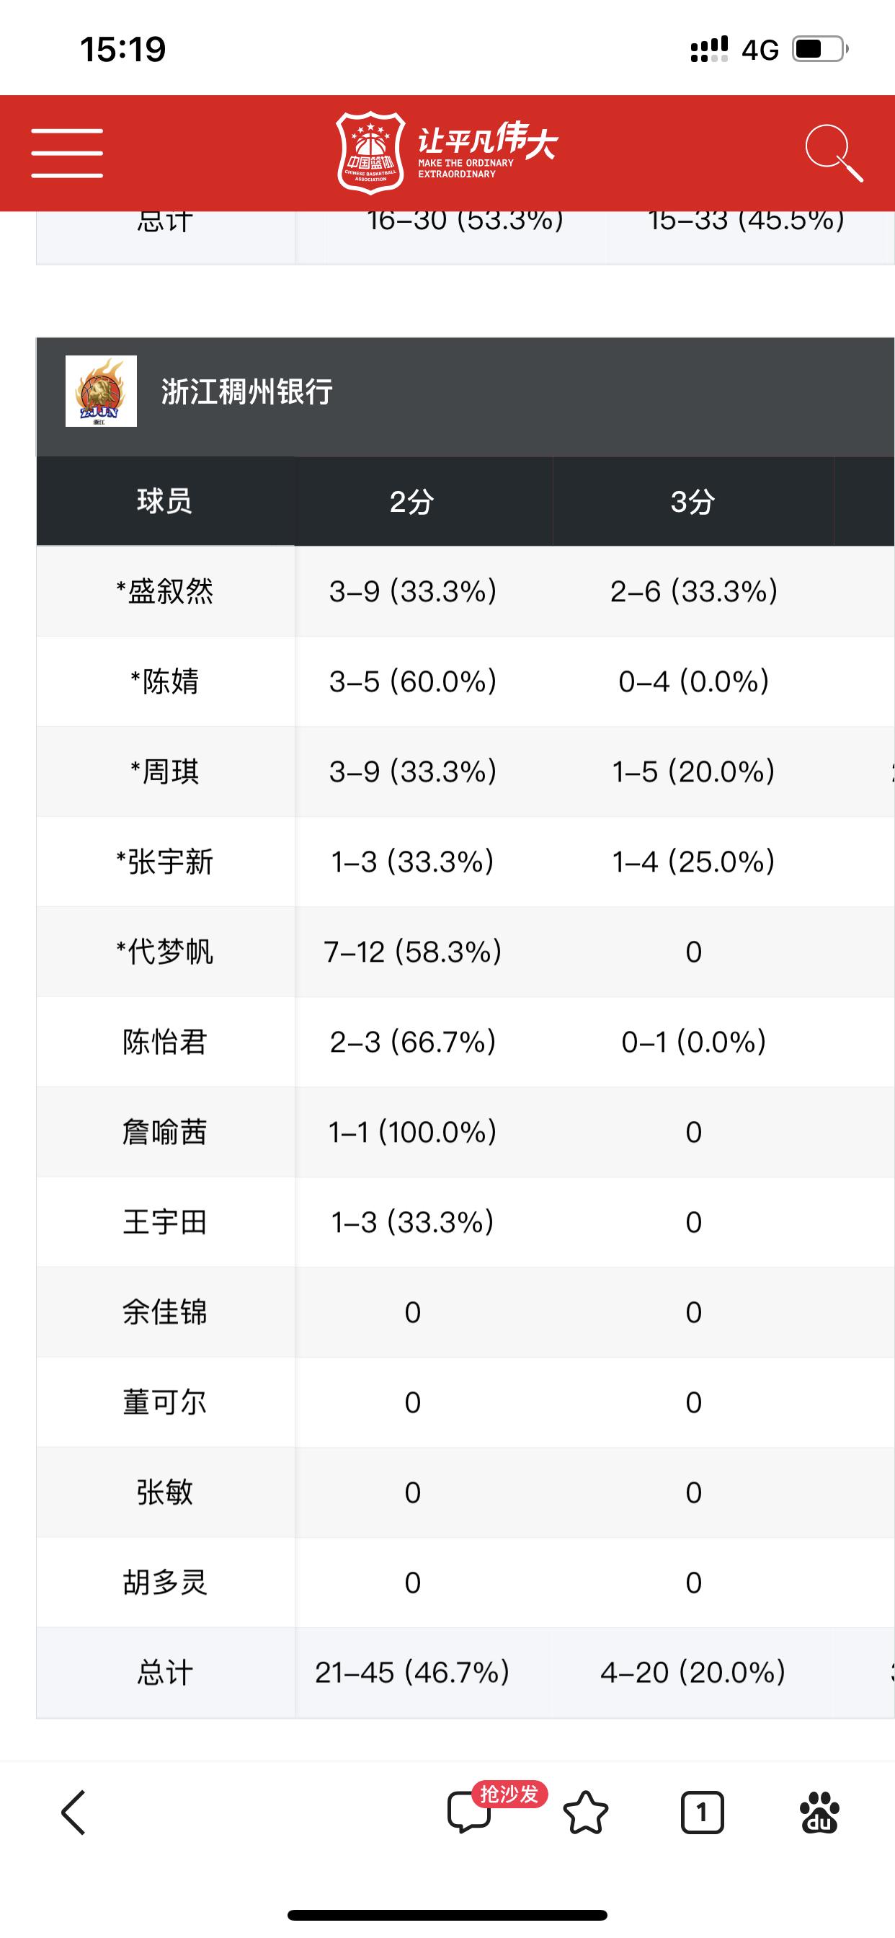The height and width of the screenshot is (1938, 895).
Task: Tap player name 陈怡君
Action: (x=165, y=1042)
